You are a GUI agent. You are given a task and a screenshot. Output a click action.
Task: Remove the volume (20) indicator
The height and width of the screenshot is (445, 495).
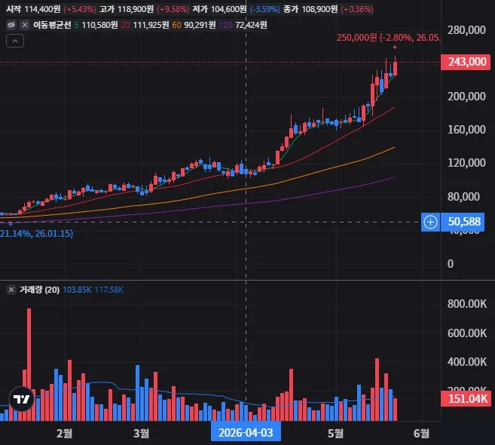pos(11,290)
